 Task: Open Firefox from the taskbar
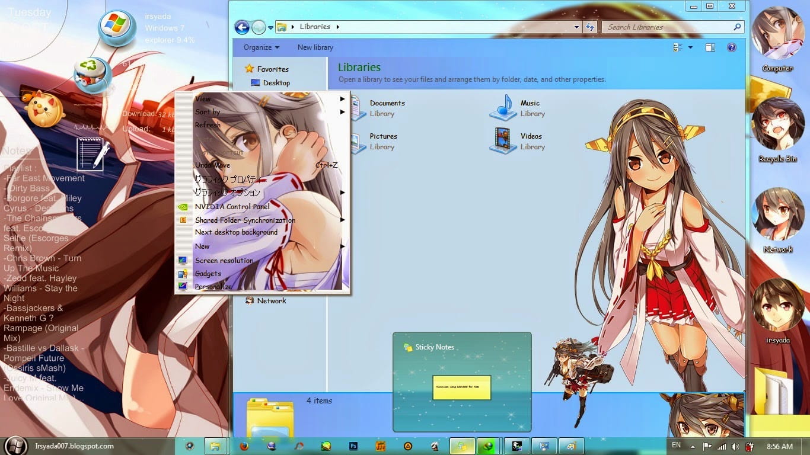(243, 446)
